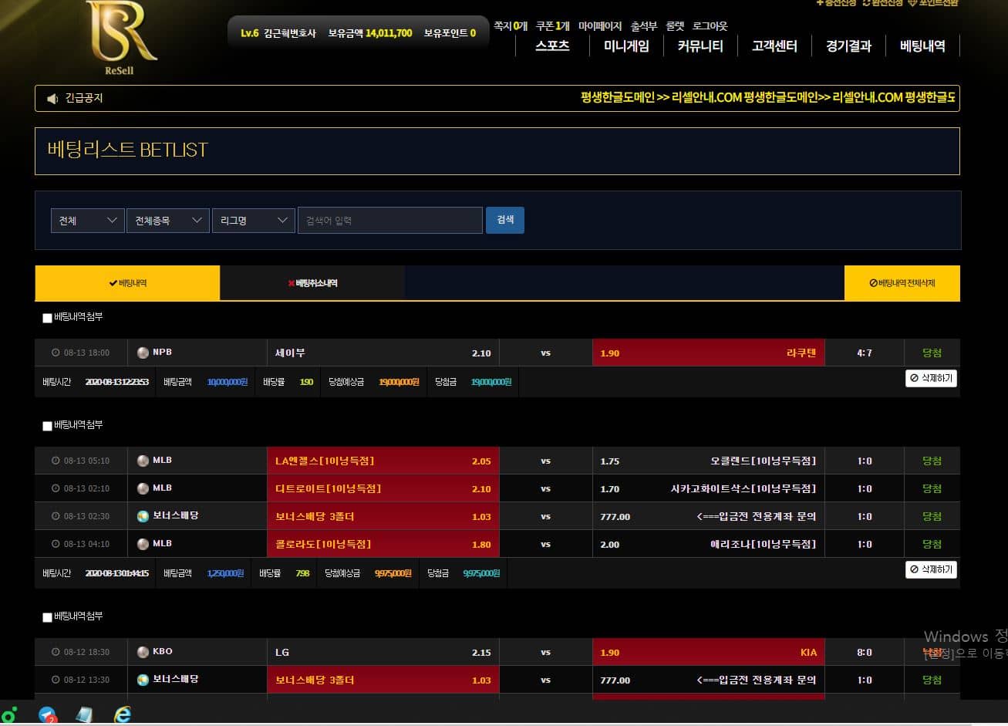Click the ReSell logo
Viewport: 1008px width, 726px height.
pos(120,37)
